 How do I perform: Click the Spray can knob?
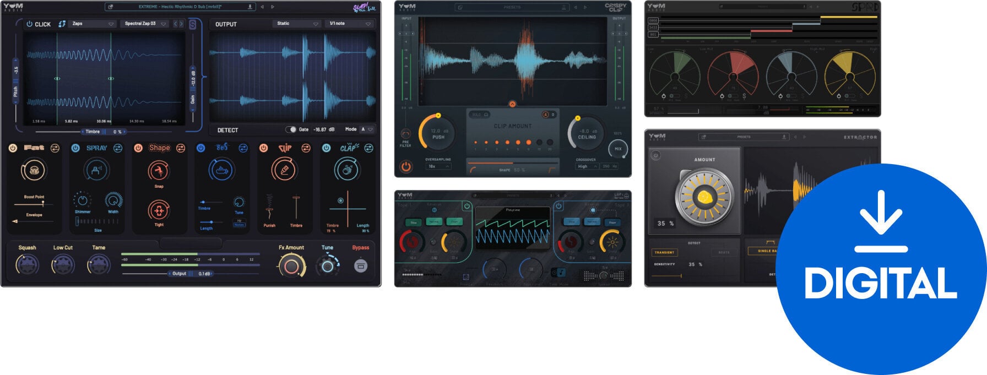[96, 170]
